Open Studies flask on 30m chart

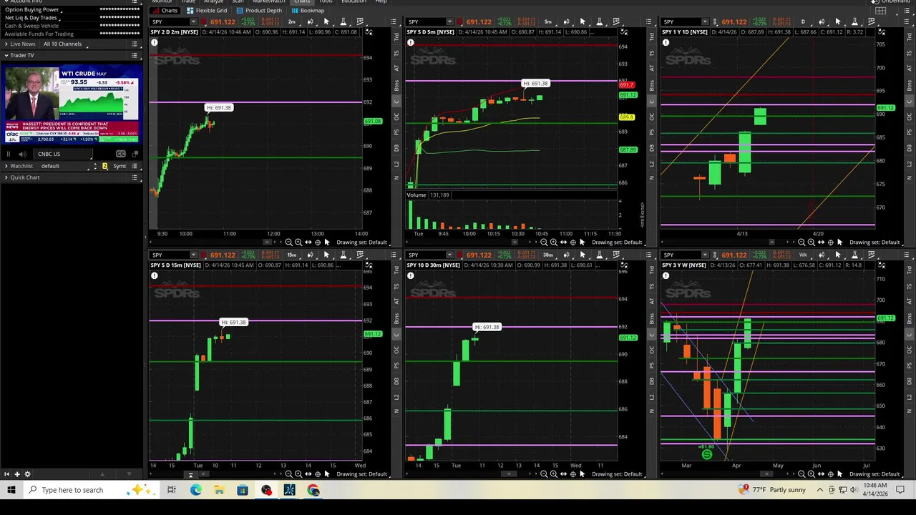point(600,255)
